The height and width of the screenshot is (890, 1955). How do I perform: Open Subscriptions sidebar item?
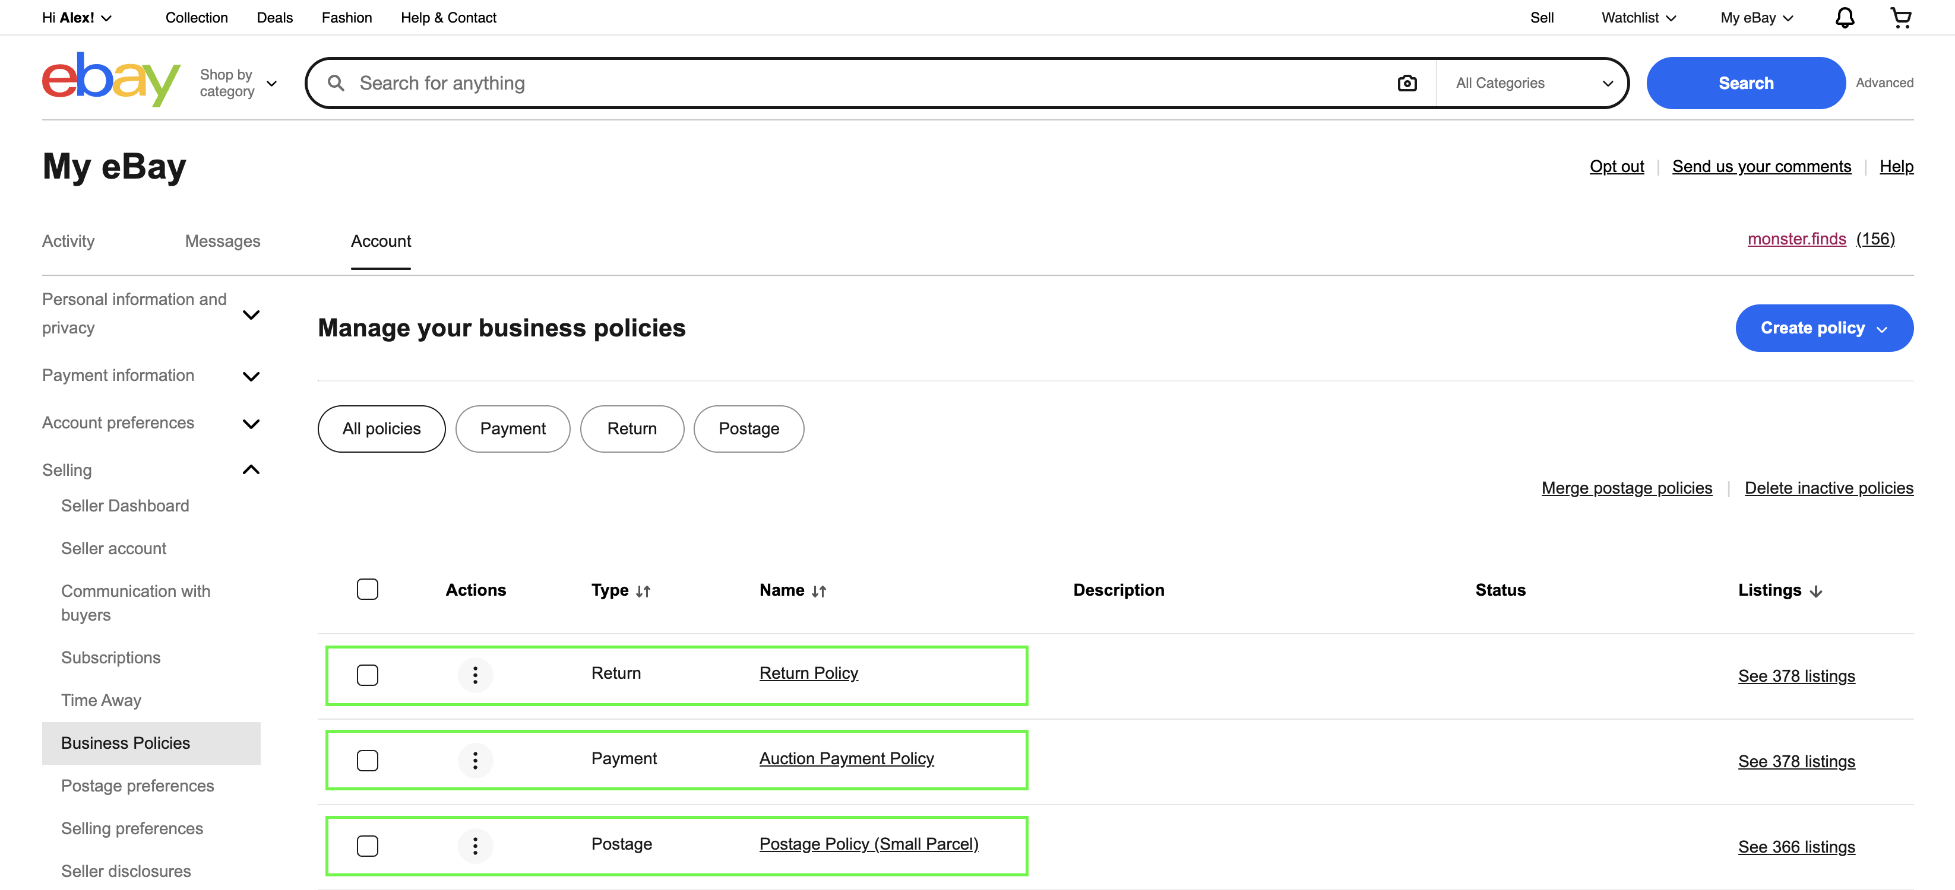pyautogui.click(x=111, y=658)
